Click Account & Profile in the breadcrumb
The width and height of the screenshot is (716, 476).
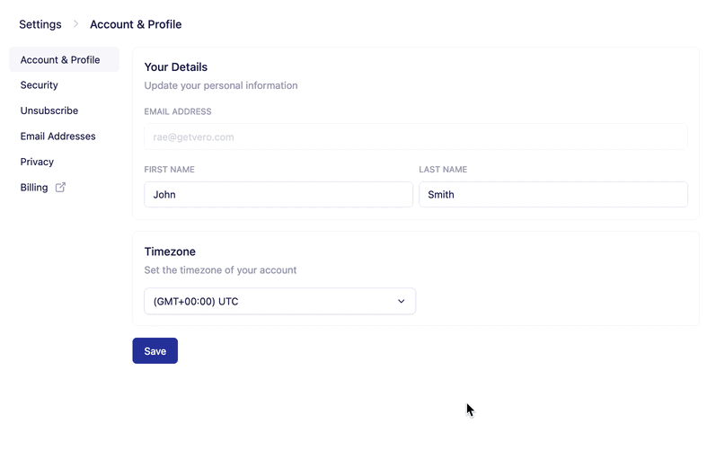[136, 24]
